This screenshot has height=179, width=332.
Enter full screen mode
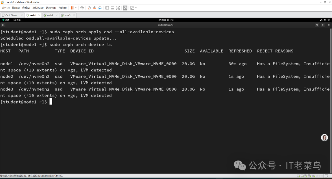click(x=118, y=8)
